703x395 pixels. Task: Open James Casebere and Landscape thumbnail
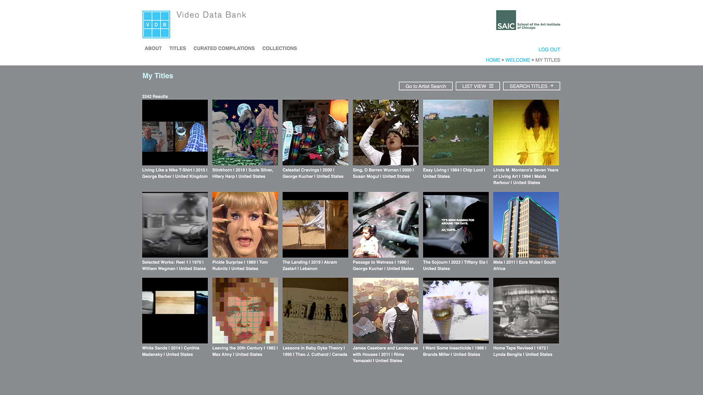(386, 311)
